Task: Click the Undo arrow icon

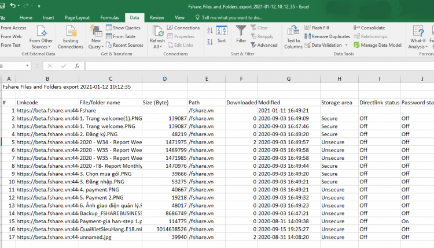Action: tap(13, 5)
